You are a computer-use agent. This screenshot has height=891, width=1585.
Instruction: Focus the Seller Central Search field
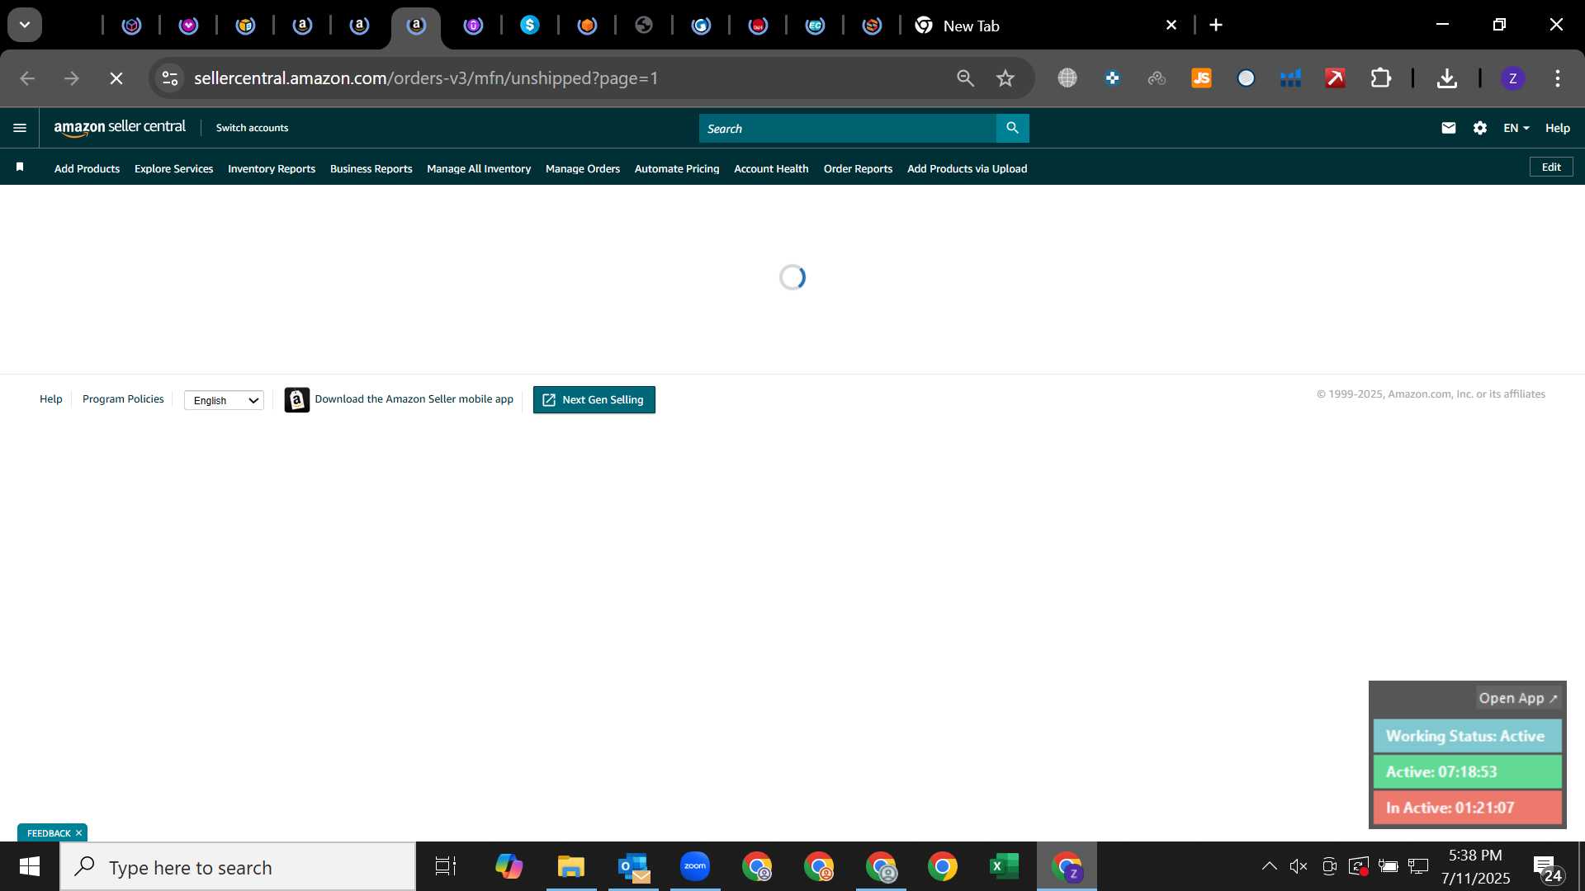[847, 128]
